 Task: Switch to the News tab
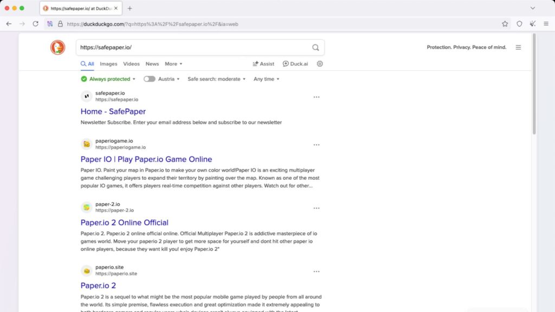click(x=152, y=64)
